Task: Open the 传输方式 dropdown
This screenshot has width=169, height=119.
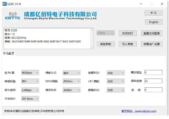Action: pos(72,73)
